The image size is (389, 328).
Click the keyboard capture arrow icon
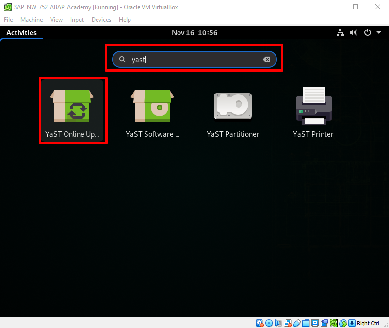click(x=352, y=323)
